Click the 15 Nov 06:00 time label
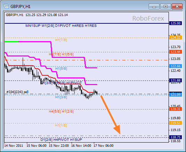 point(36,146)
